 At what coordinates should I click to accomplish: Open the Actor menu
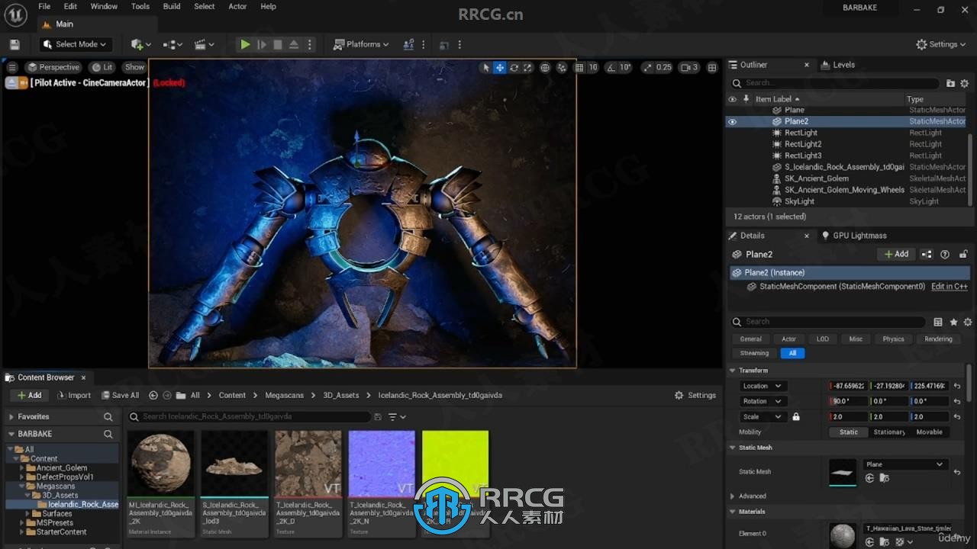click(237, 6)
